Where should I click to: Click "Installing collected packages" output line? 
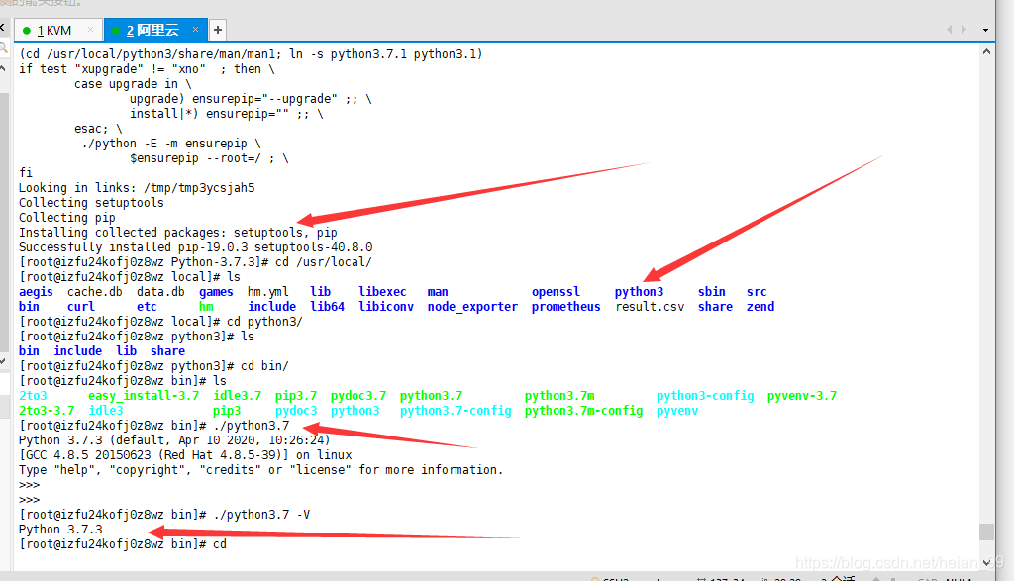click(x=178, y=233)
